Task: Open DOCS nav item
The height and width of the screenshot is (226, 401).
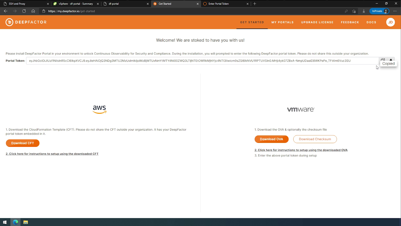Action: (371, 22)
